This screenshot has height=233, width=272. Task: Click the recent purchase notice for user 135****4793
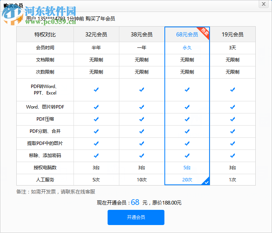70,19
